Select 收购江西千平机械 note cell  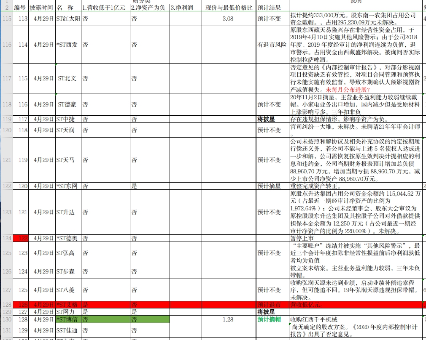pyautogui.click(x=356, y=319)
